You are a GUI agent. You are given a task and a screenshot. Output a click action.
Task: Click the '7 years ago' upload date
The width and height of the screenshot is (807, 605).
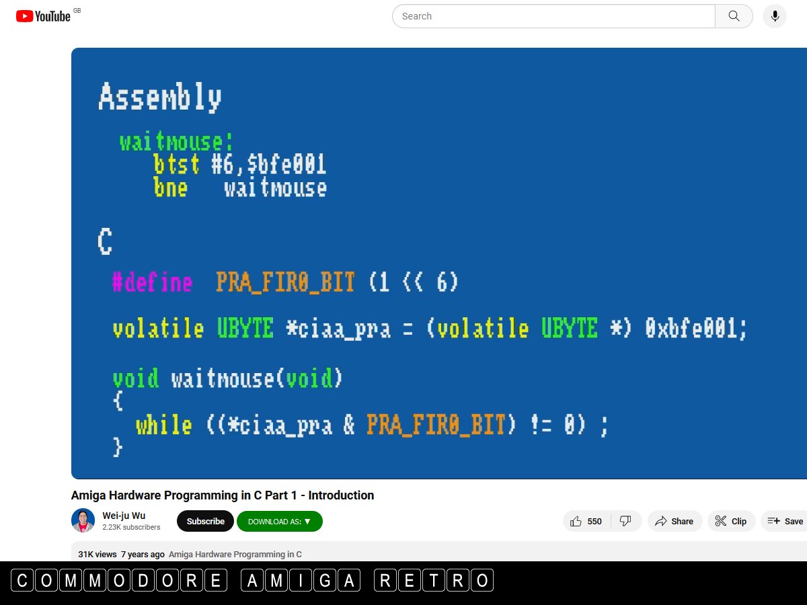(x=143, y=555)
